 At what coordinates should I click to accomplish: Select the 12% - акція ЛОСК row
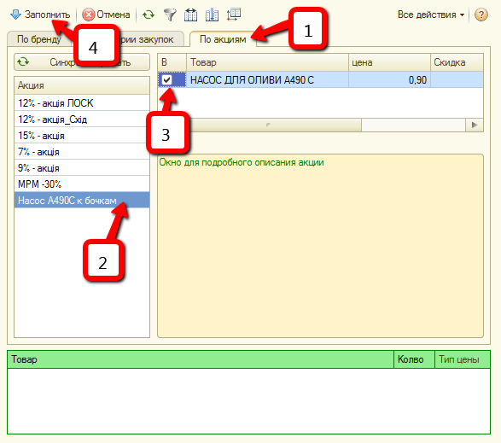tap(82, 103)
